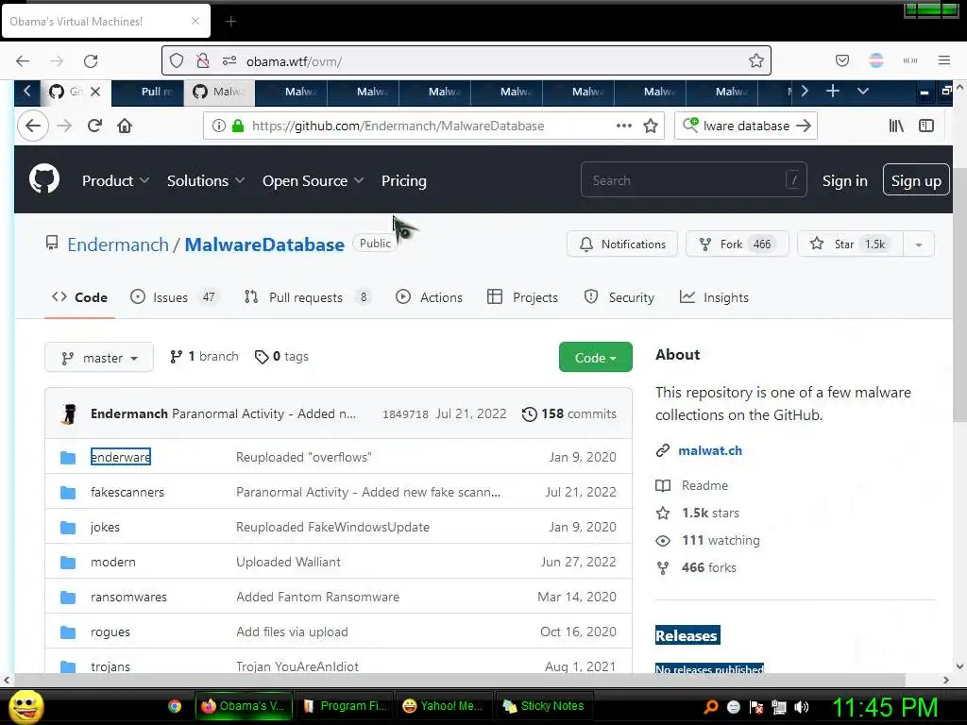Open the ransomwares folder

pyautogui.click(x=128, y=597)
